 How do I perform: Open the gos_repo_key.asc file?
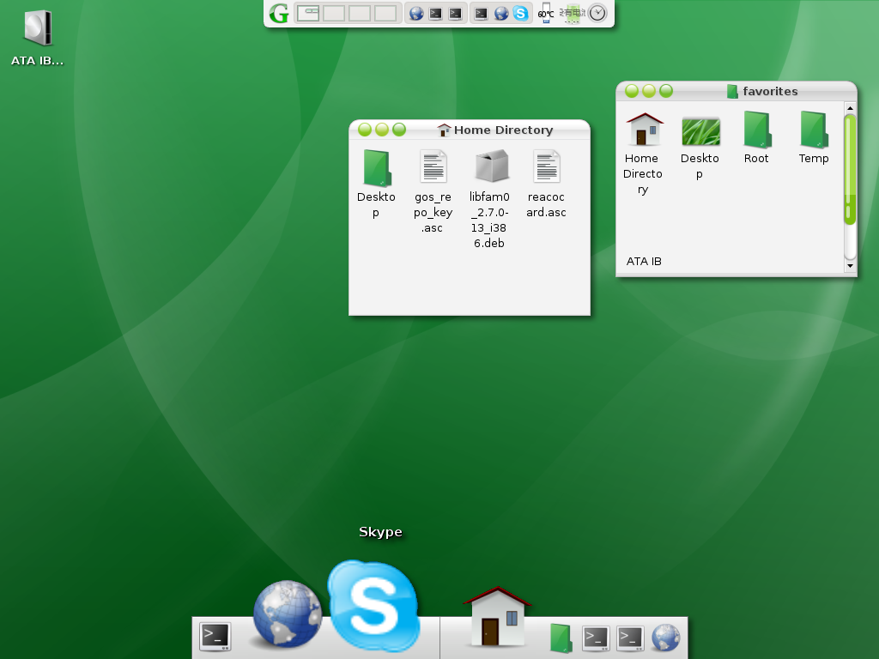[x=433, y=191]
